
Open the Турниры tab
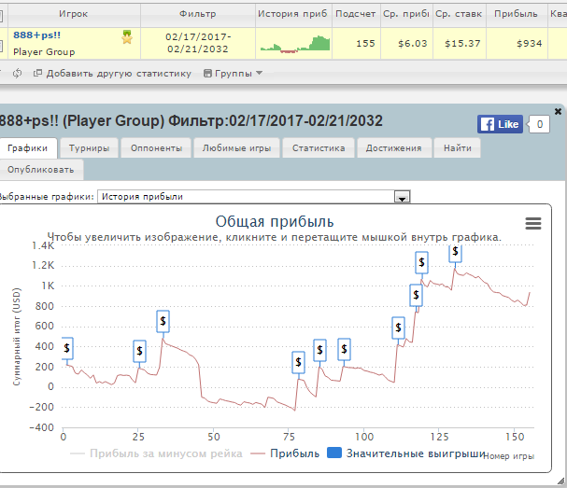click(89, 148)
